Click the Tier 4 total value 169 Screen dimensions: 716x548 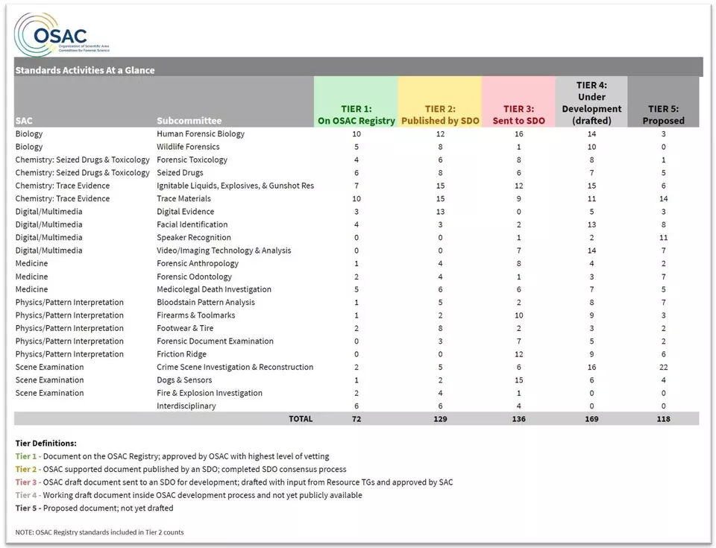point(591,419)
